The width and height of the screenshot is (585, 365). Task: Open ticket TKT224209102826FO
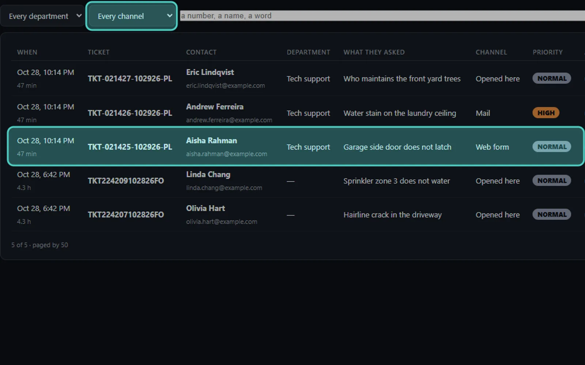126,181
